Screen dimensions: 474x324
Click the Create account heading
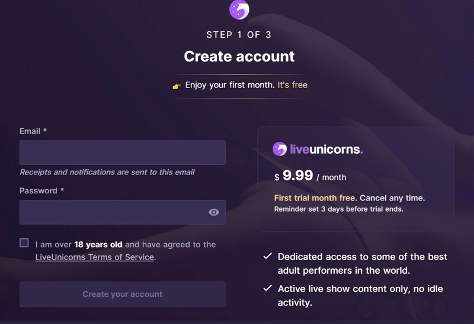point(239,56)
